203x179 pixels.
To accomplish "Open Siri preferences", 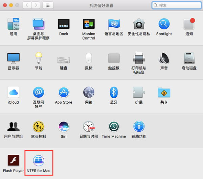I will [64, 127].
